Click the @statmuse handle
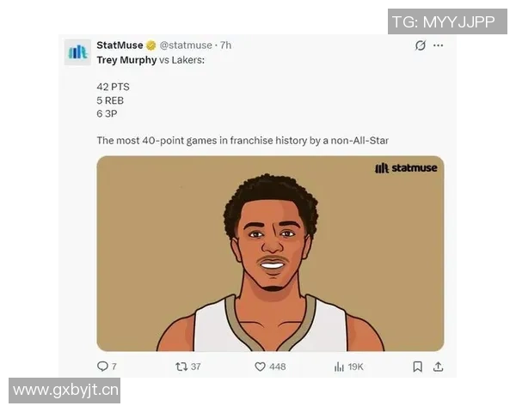The width and height of the screenshot is (516, 412). [x=186, y=45]
